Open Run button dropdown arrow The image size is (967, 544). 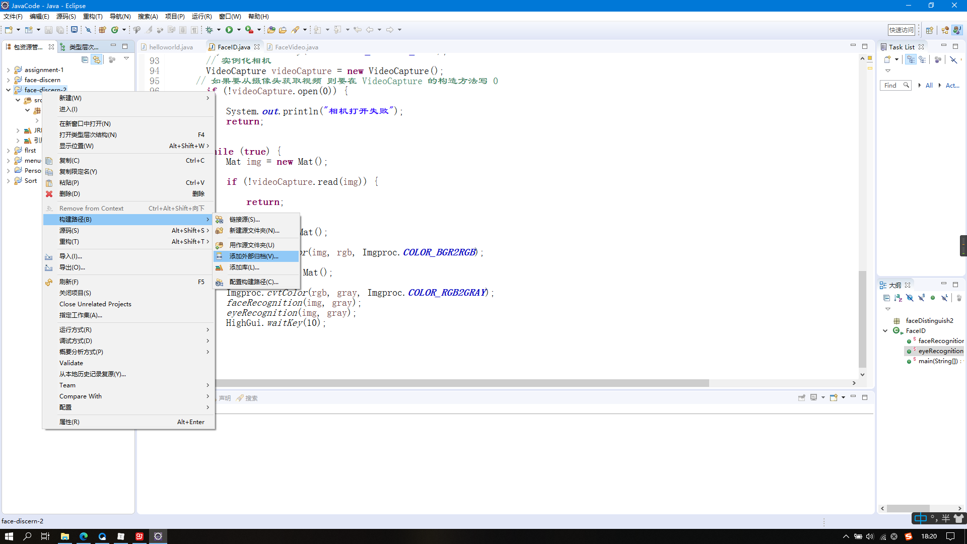(239, 30)
